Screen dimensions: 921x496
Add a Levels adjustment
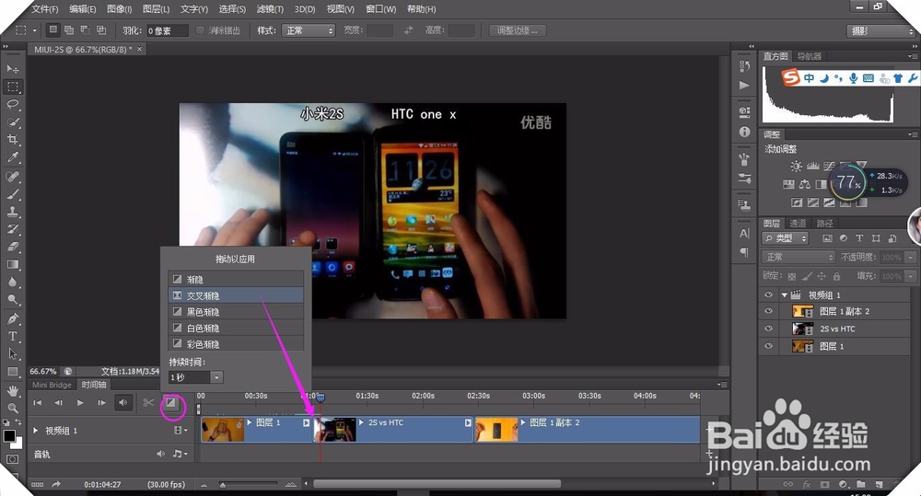tap(813, 167)
